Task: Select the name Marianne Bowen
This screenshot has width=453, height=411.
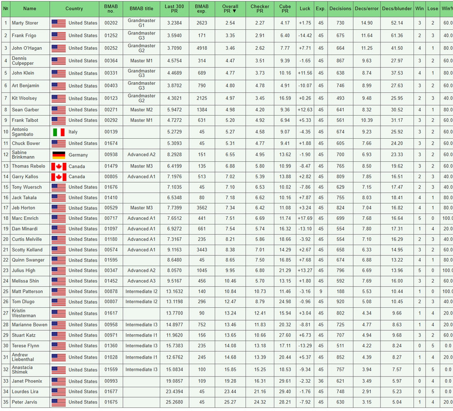Action: 29,325
